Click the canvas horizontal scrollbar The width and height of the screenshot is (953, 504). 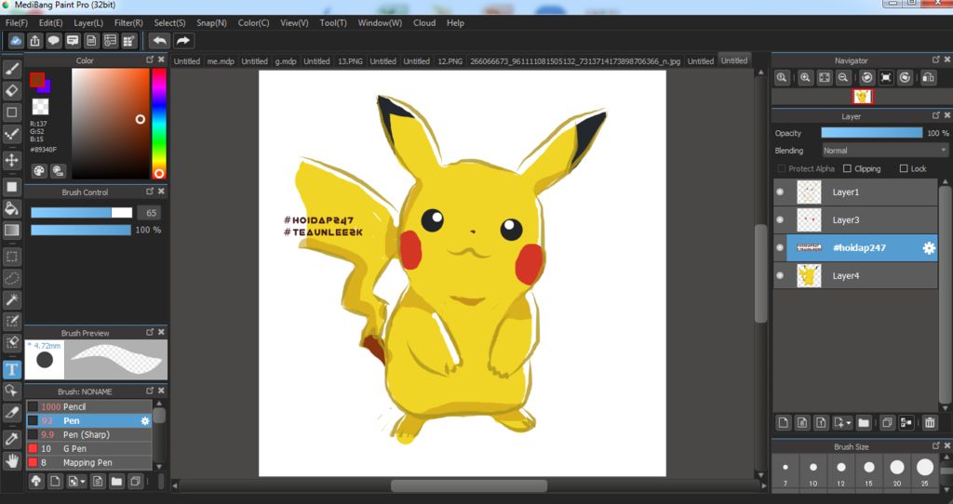tap(469, 485)
